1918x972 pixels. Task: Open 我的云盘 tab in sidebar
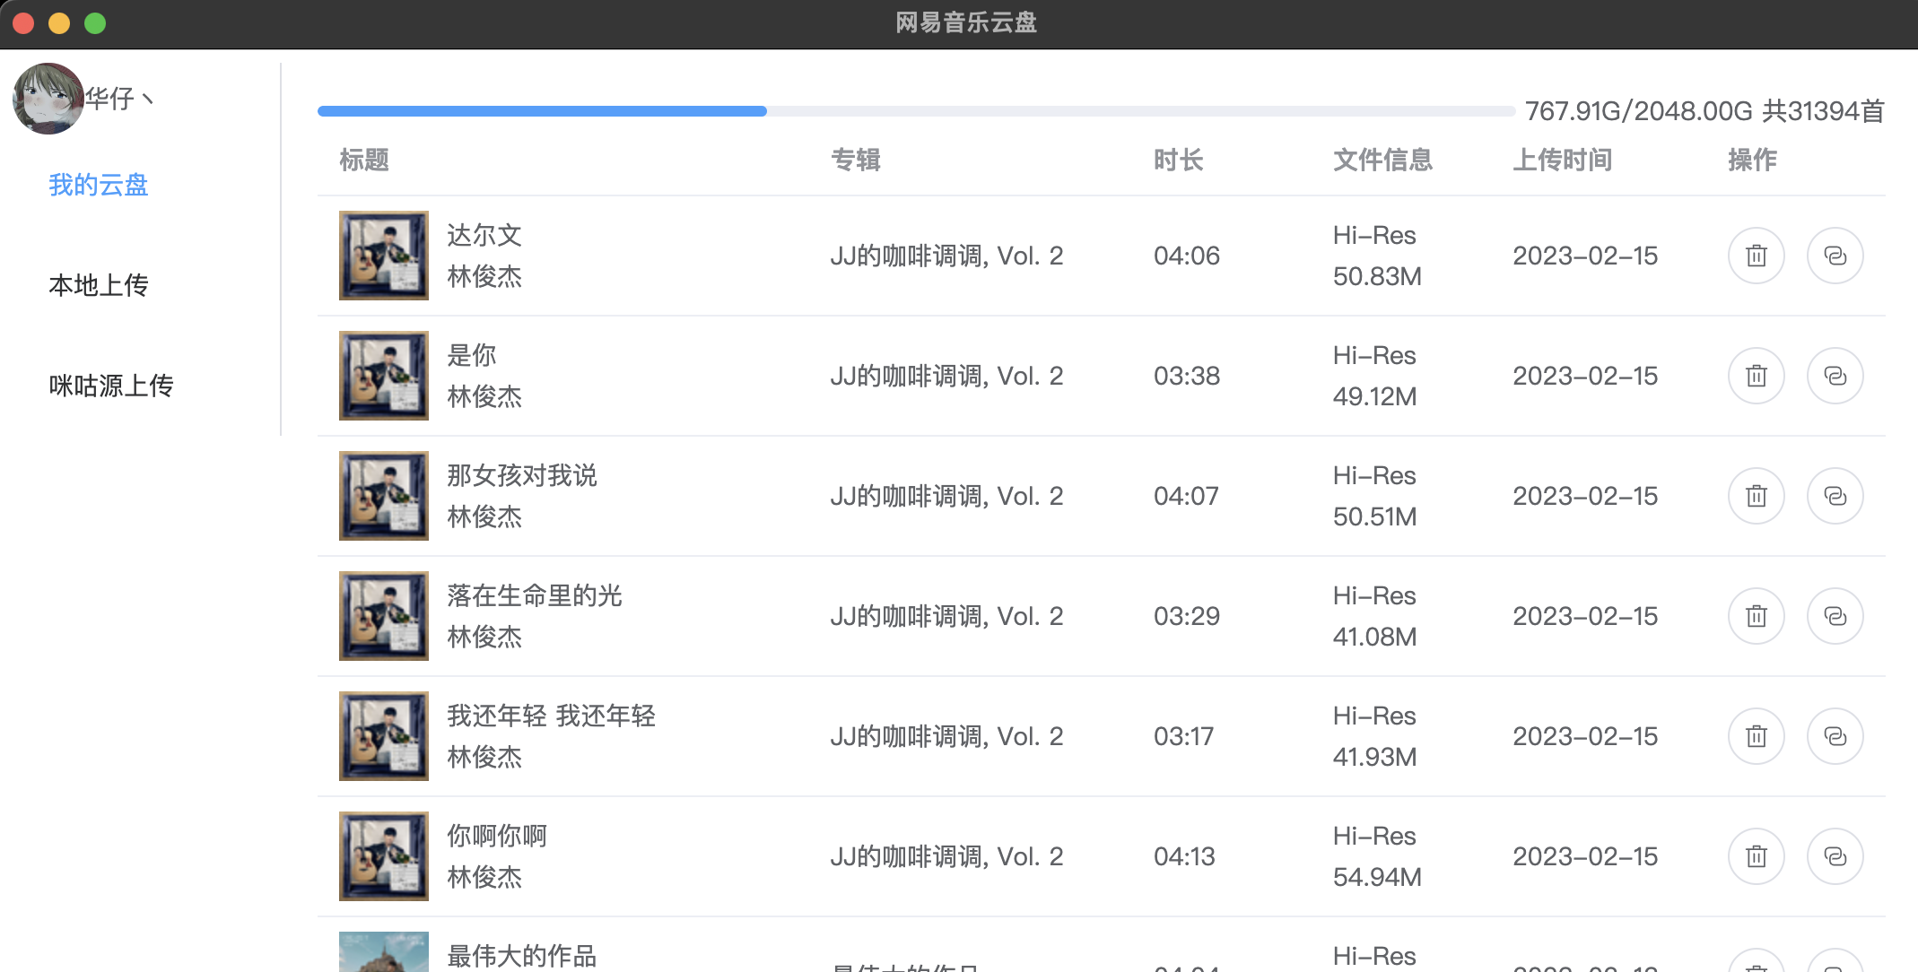(x=99, y=186)
